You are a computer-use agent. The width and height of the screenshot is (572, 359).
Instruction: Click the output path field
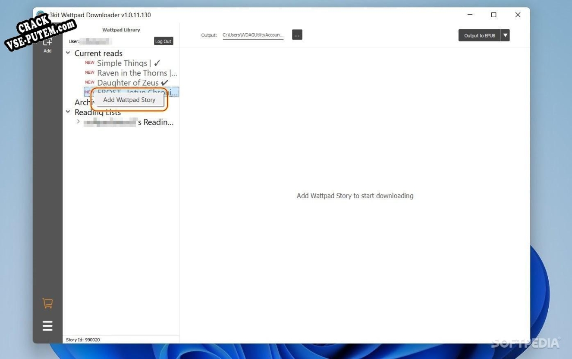click(x=253, y=35)
